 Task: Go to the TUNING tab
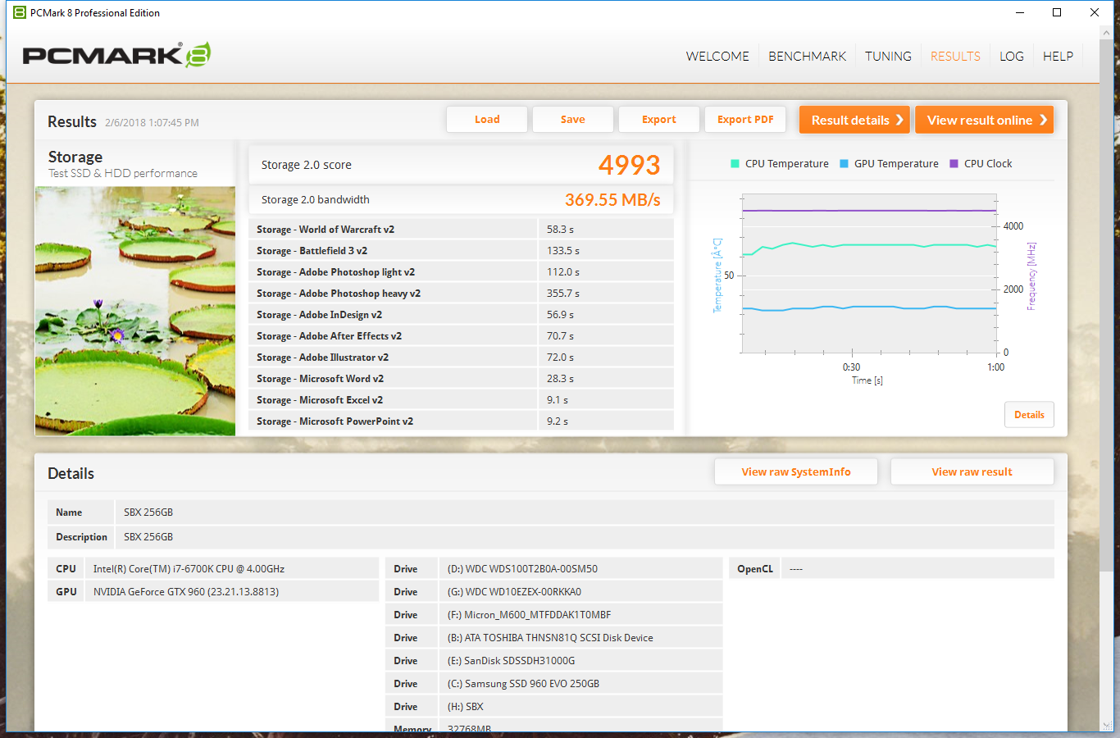click(888, 57)
